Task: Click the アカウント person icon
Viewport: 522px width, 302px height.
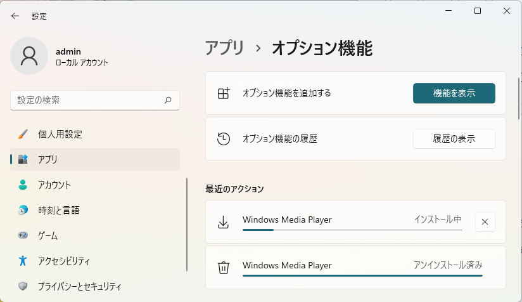Action: [x=23, y=185]
